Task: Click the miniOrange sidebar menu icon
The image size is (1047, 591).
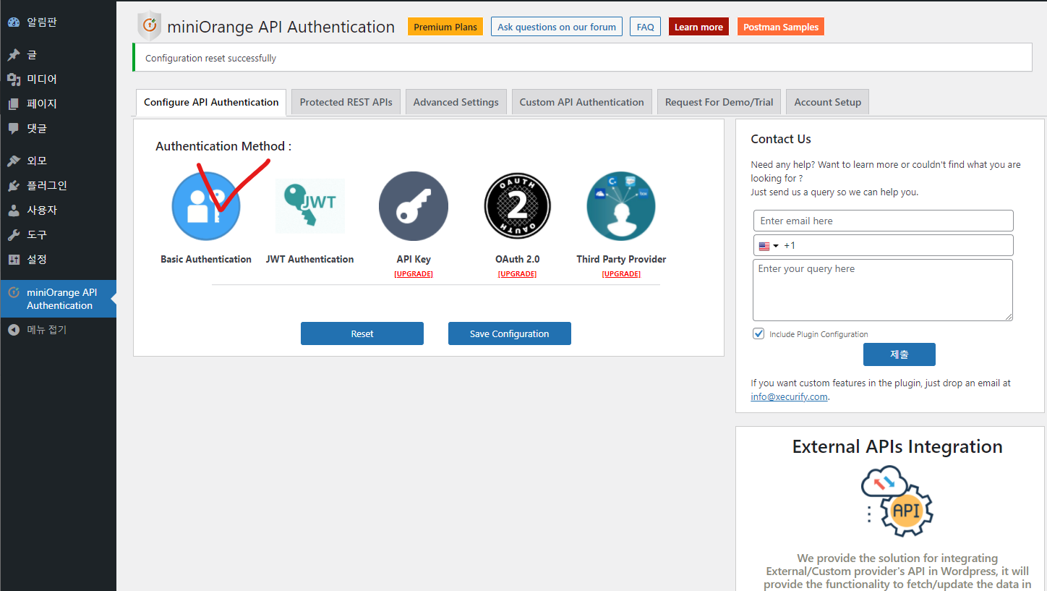Action: pyautogui.click(x=14, y=293)
